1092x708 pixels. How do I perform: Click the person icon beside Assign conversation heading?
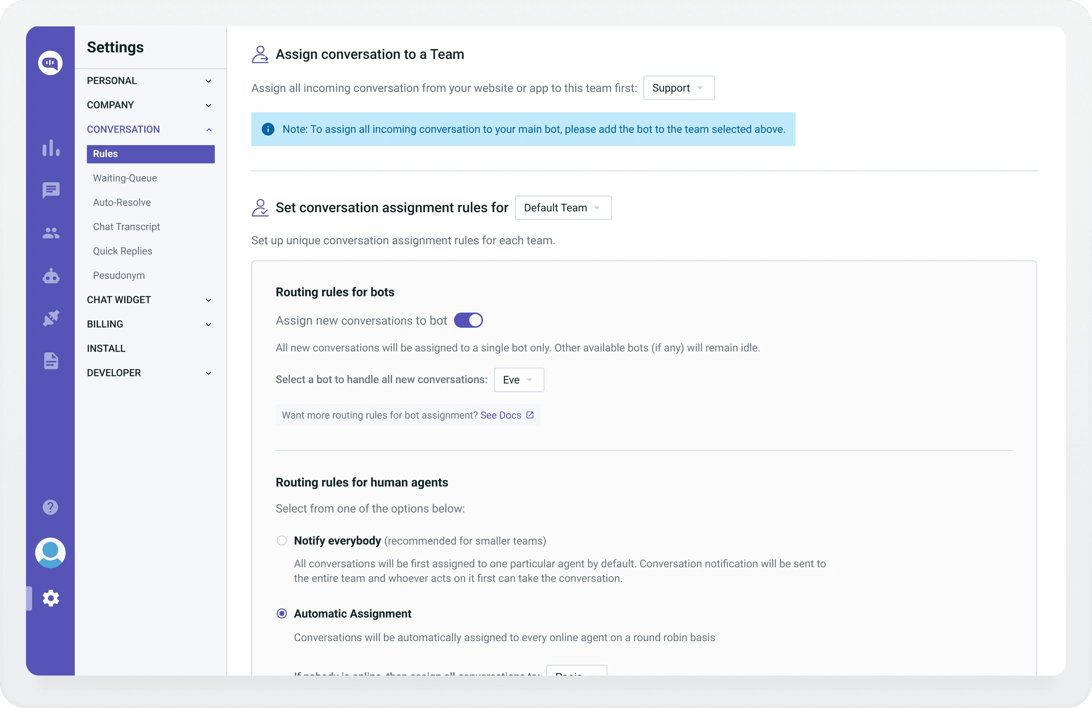pyautogui.click(x=260, y=54)
